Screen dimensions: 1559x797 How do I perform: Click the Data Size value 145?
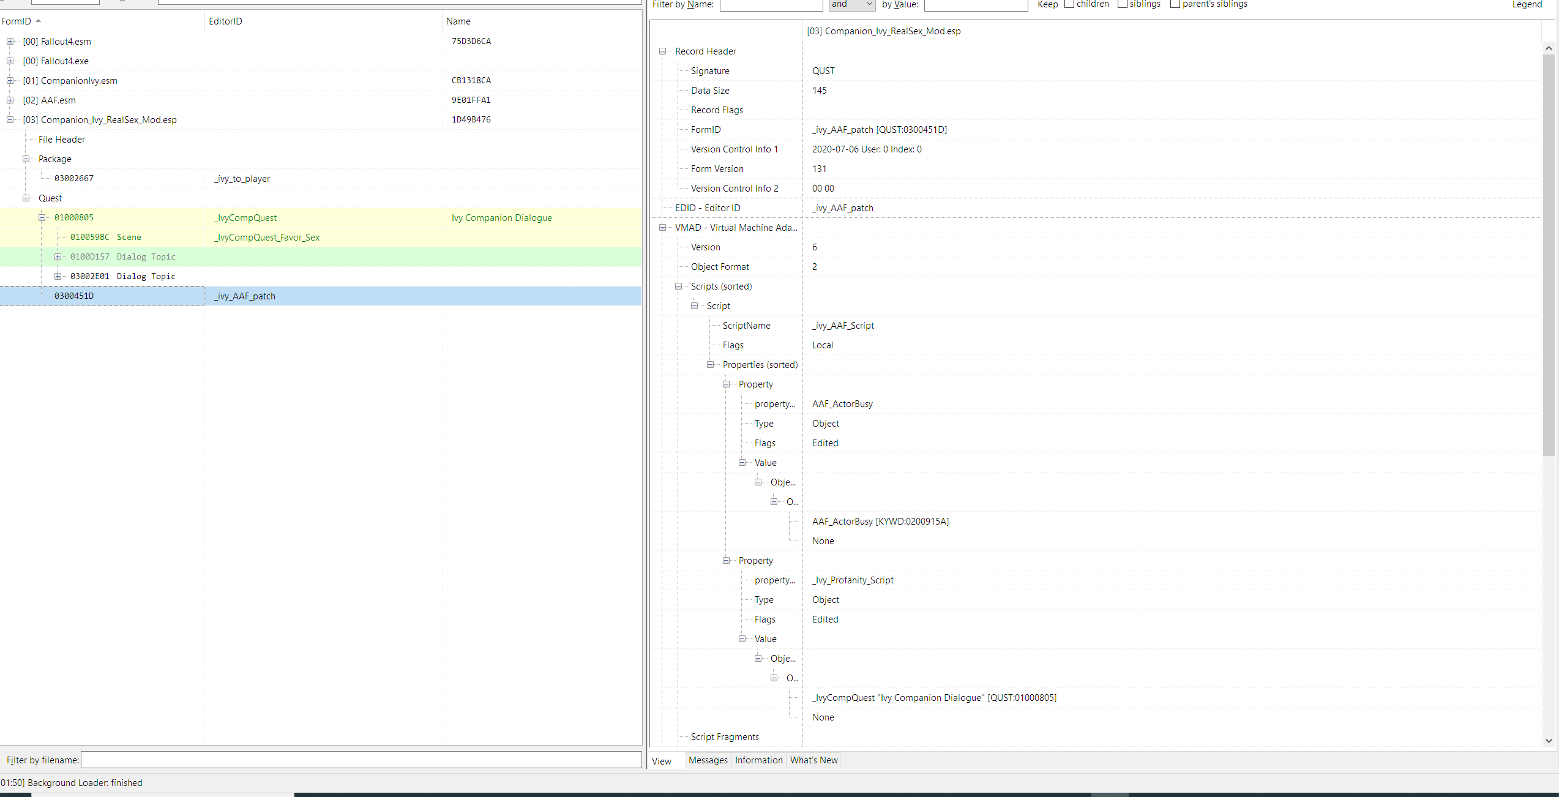point(819,91)
